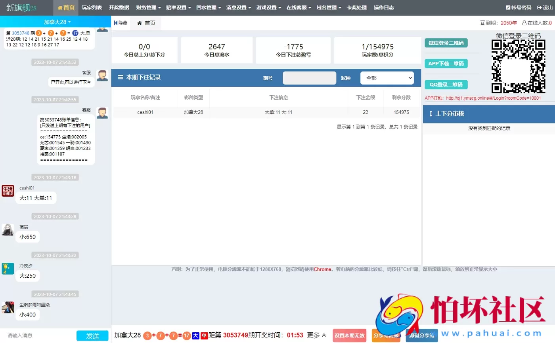
Task: Click the hide icon on the 隐藏 button
Action: click(x=115, y=23)
